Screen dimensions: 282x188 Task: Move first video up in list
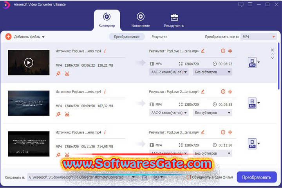[272, 54]
